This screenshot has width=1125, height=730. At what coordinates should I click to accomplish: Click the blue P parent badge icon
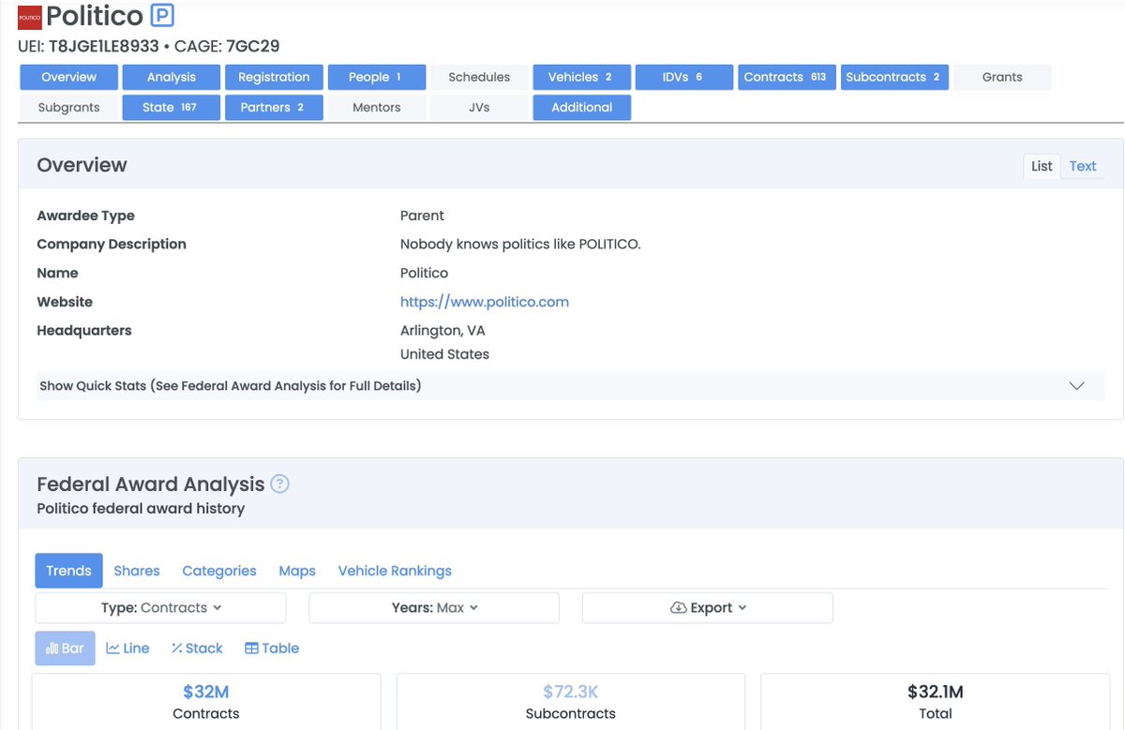(x=162, y=15)
